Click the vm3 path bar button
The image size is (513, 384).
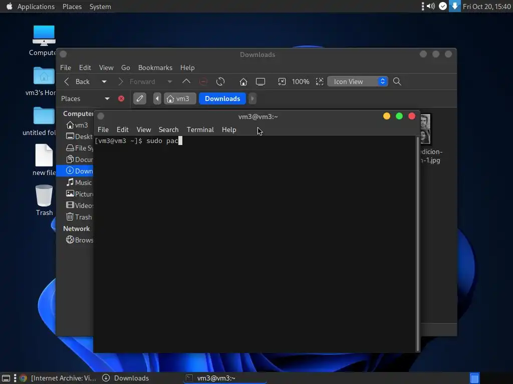pyautogui.click(x=179, y=98)
